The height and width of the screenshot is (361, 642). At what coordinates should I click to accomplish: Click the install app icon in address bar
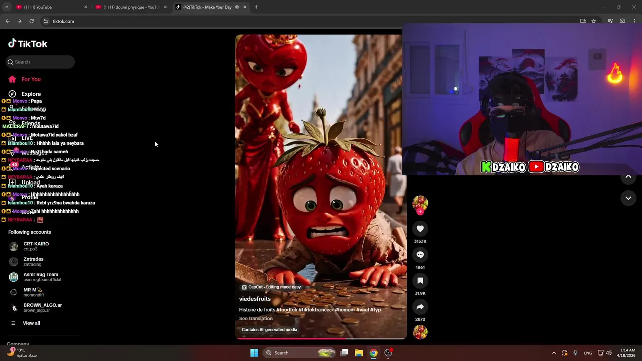pos(583,21)
